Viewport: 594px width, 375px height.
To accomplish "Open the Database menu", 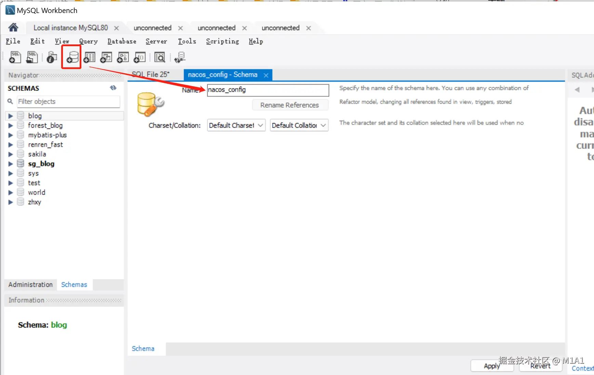I will 122,41.
